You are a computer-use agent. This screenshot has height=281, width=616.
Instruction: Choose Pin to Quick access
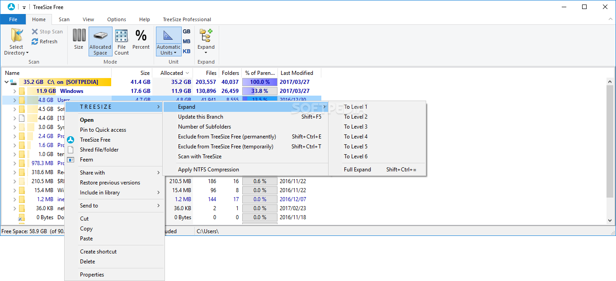(114, 130)
